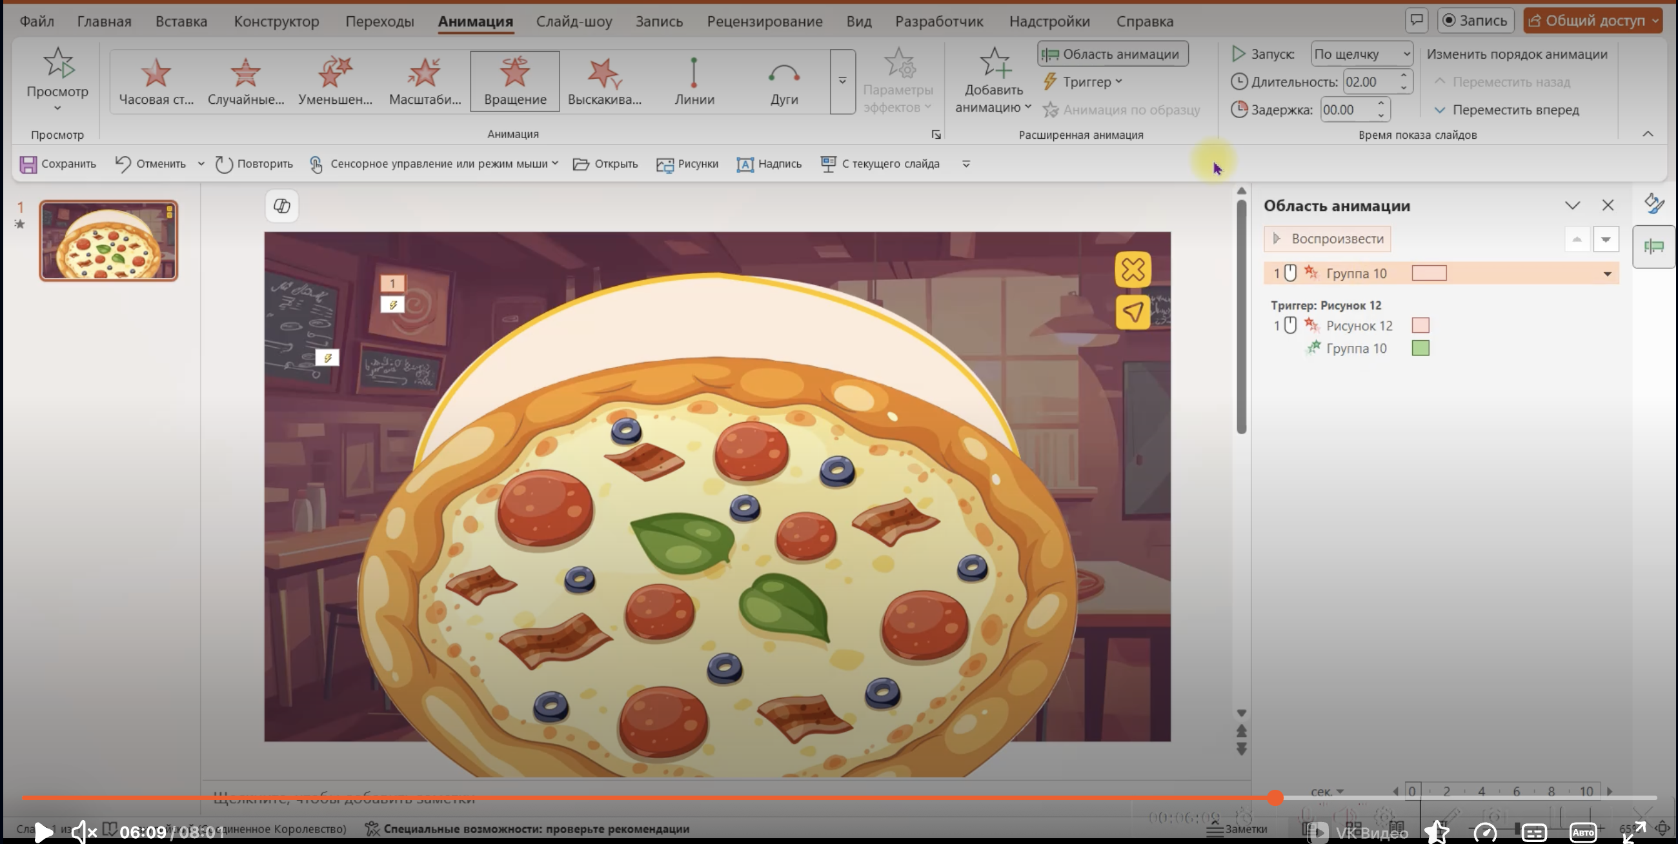Toggle the Область анимации pane button
This screenshot has width=1678, height=844.
(x=1113, y=54)
